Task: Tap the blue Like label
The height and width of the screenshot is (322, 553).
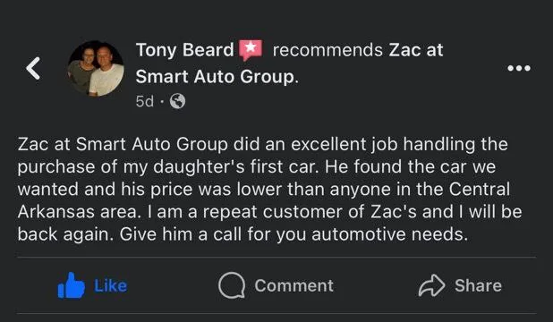Action: pyautogui.click(x=110, y=285)
